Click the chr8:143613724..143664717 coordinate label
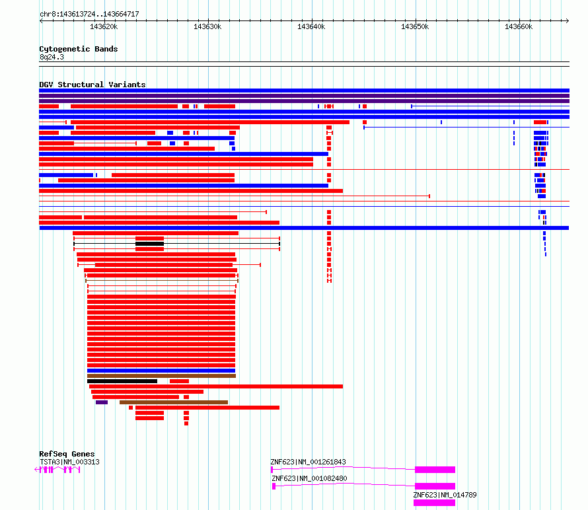This screenshot has height=510, width=588. (x=89, y=14)
